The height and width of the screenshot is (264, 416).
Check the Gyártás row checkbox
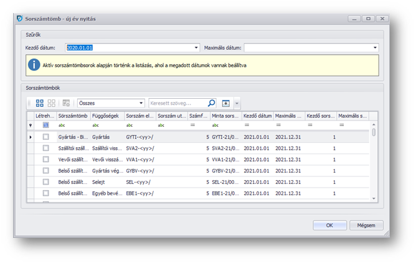(45, 137)
